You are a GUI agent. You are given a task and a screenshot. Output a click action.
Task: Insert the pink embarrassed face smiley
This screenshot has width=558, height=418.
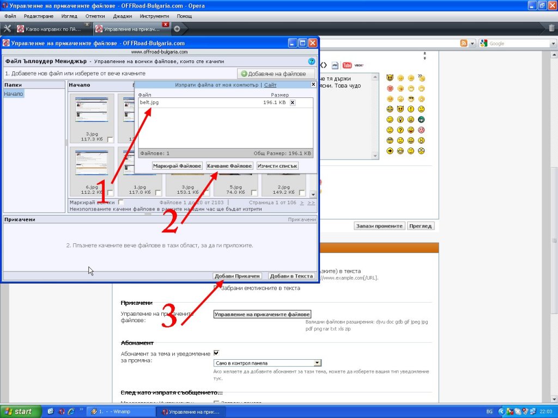[x=421, y=130]
